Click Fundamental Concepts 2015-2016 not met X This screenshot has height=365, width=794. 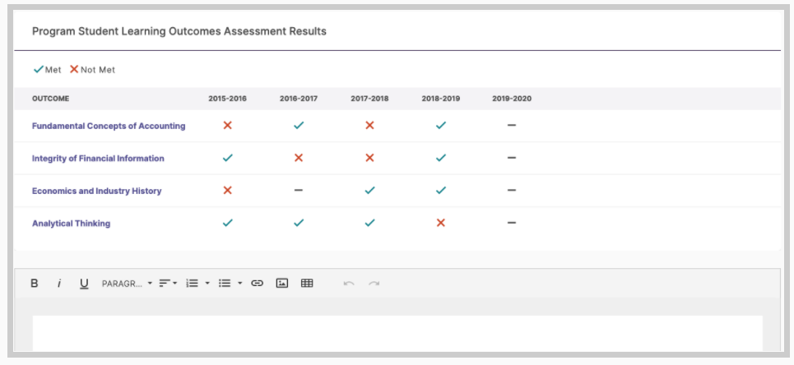[x=227, y=125]
